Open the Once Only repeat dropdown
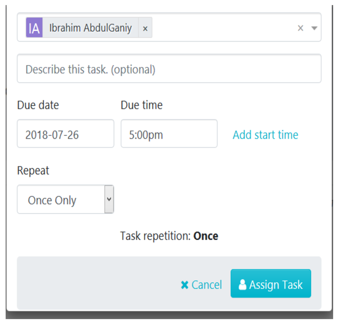Image resolution: width=337 pixels, height=331 pixels. coord(66,199)
